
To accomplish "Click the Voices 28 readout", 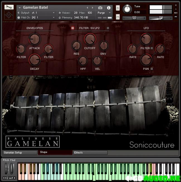I will 76,13.
